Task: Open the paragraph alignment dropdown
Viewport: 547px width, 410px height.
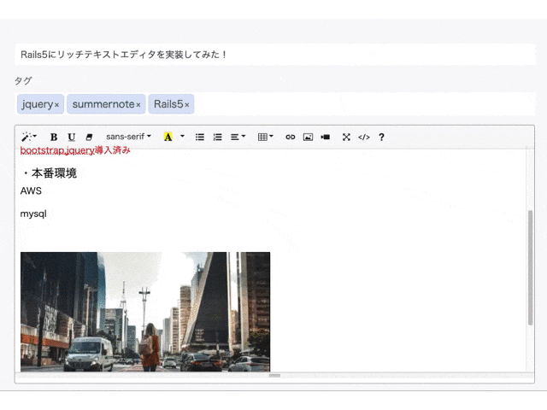Action: tap(238, 137)
